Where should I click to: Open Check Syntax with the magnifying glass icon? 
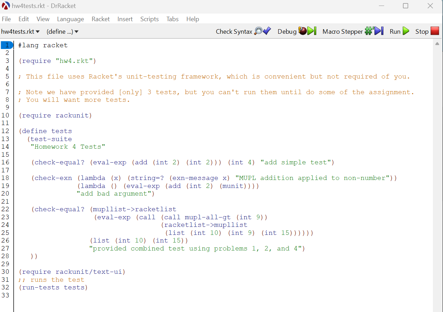pos(259,31)
